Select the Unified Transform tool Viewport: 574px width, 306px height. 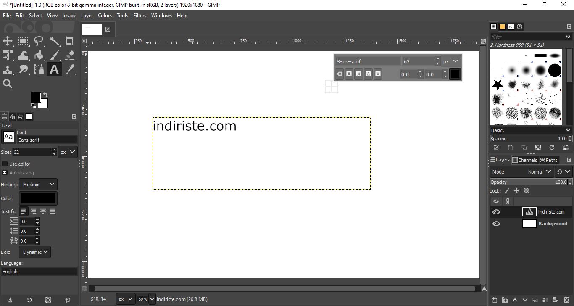point(8,55)
